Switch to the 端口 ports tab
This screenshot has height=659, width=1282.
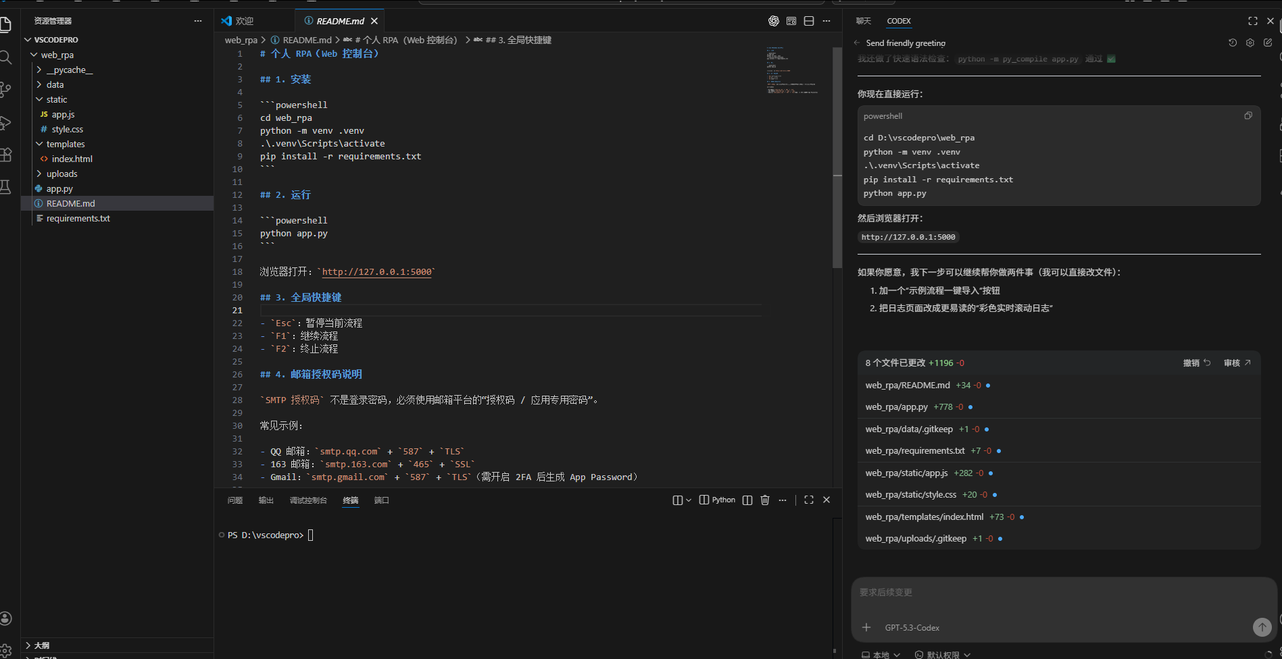(x=382, y=500)
